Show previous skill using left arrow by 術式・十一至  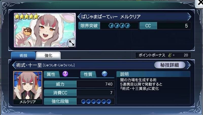coord(14,65)
